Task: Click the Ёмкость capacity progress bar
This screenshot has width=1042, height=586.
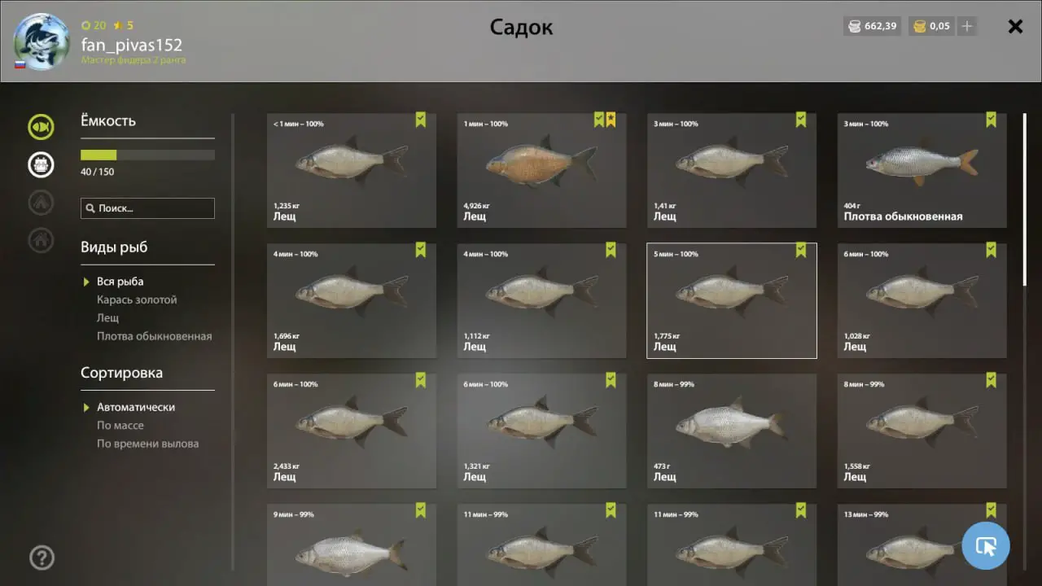Action: 147,155
